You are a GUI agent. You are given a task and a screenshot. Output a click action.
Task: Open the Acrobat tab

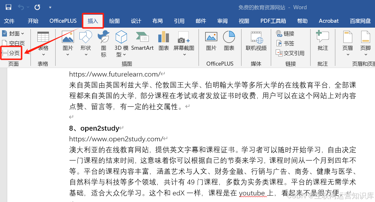(x=329, y=21)
